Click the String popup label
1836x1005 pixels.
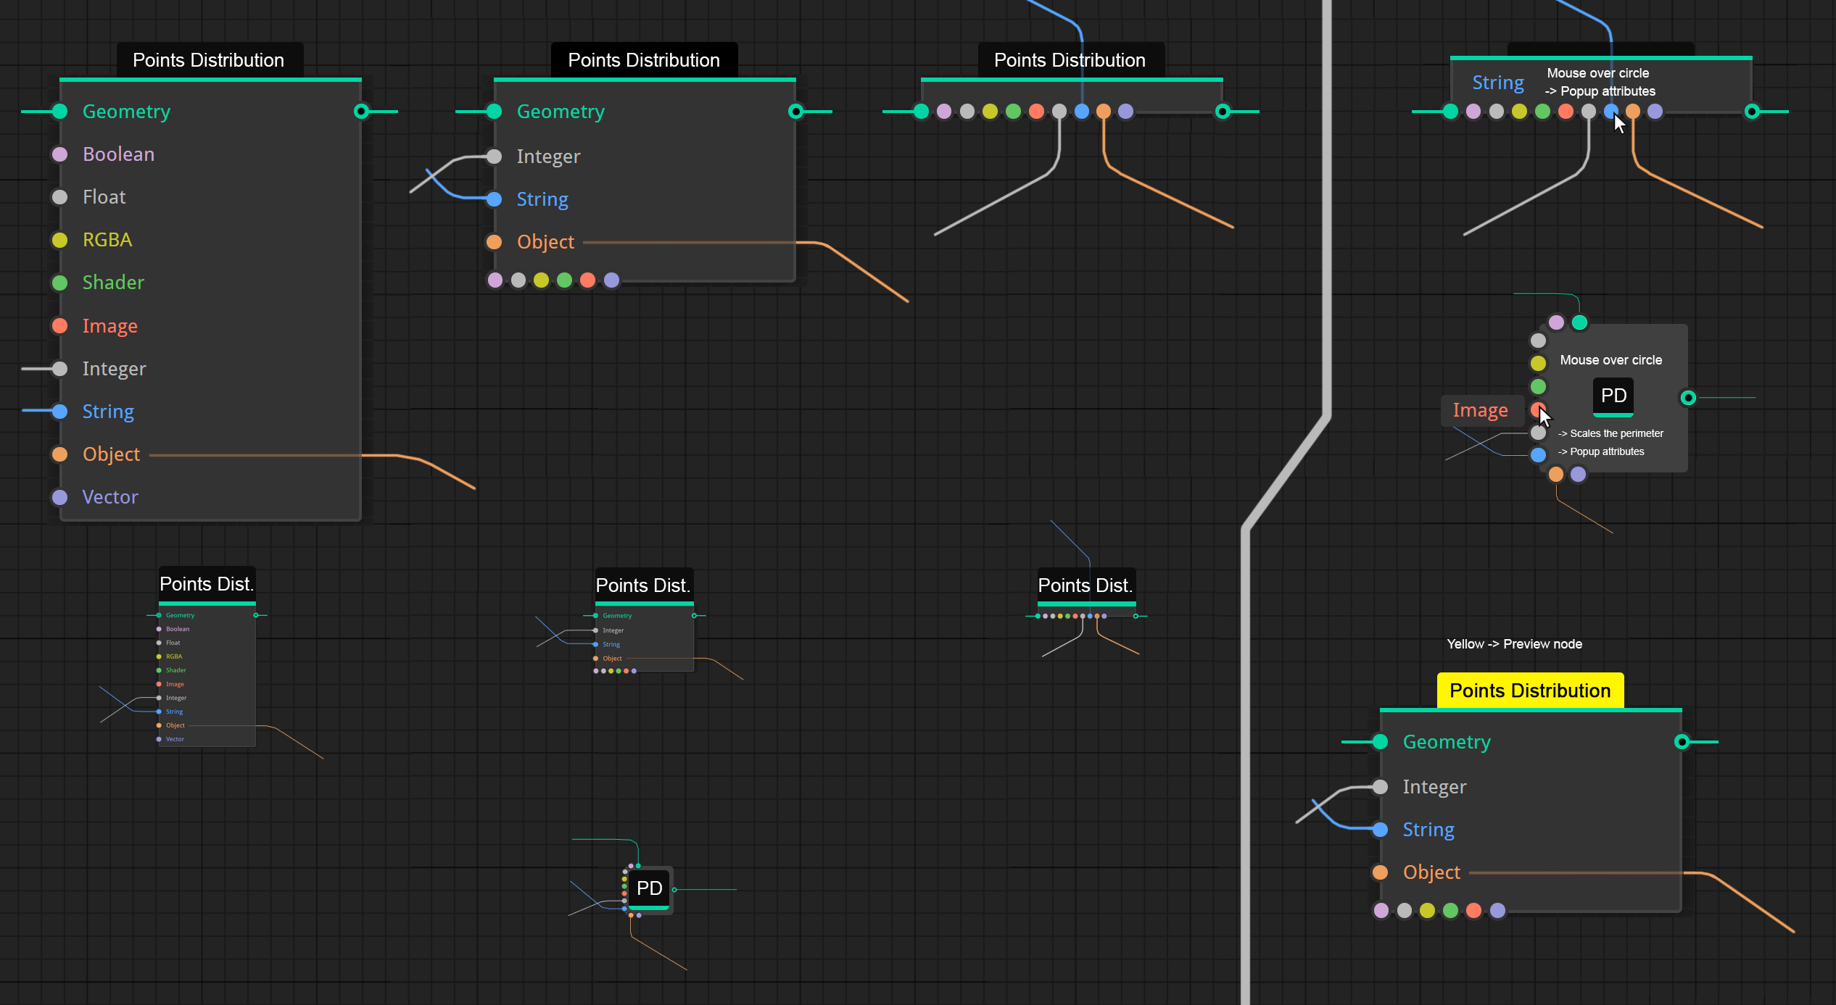tap(1498, 83)
